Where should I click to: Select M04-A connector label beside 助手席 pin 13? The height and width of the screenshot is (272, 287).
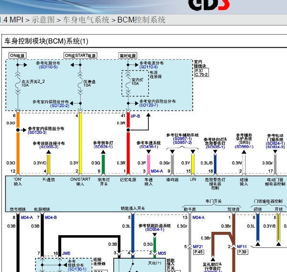point(199,218)
